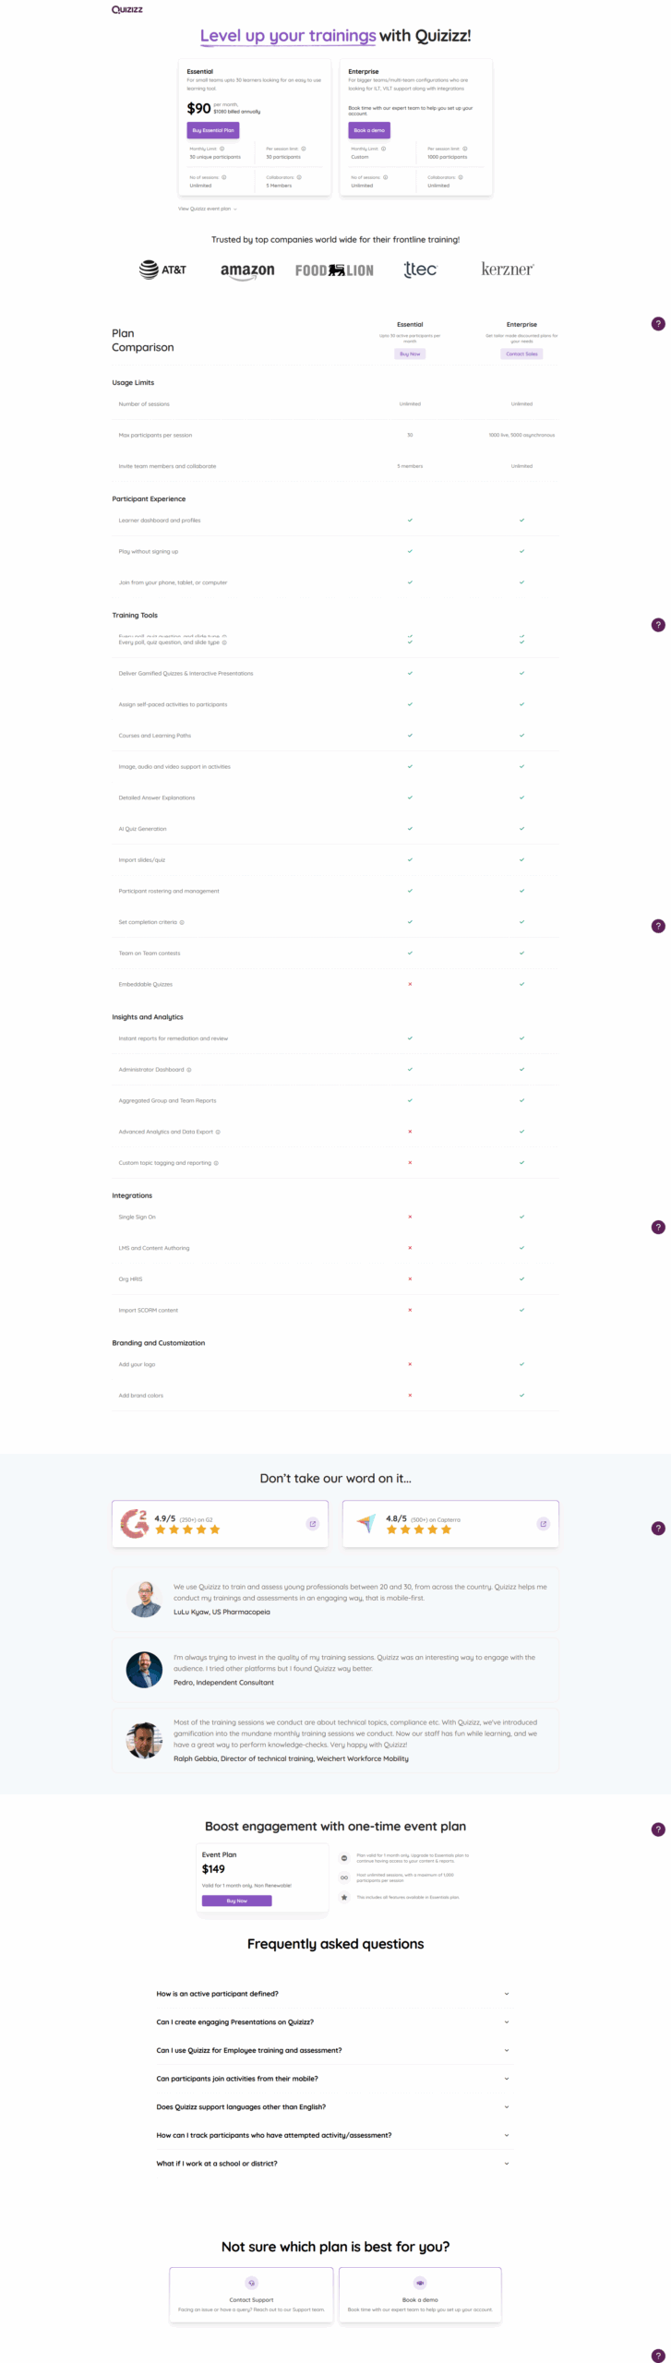Screen dimensions: 671x2363
Task: Click the Quizizz logo in the header
Action: point(127,9)
